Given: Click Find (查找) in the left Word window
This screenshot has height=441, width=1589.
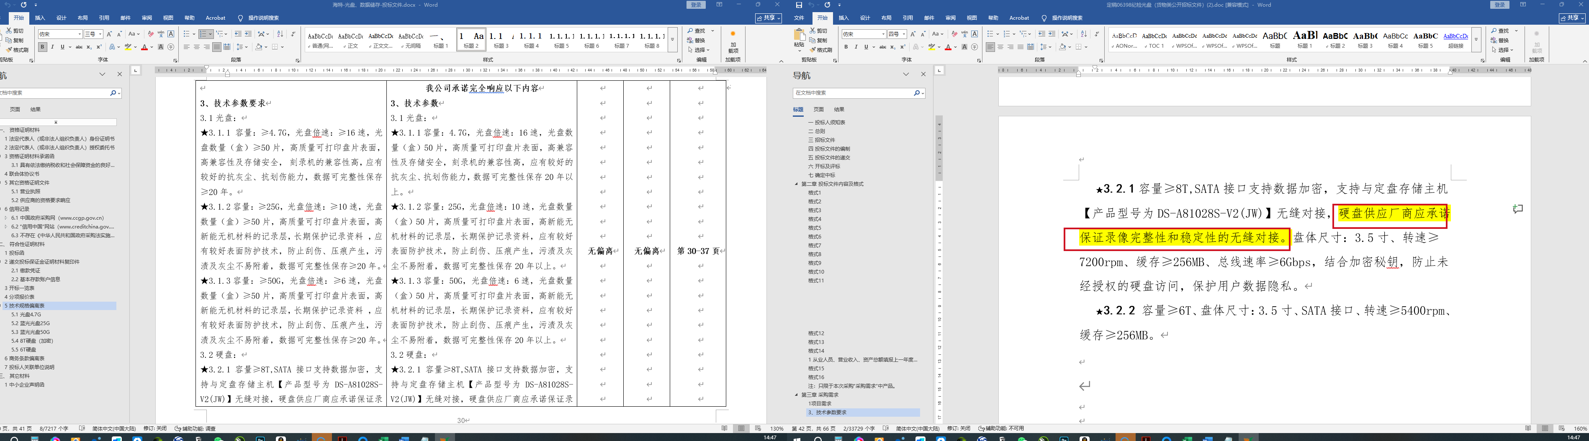Looking at the screenshot, I should point(697,31).
